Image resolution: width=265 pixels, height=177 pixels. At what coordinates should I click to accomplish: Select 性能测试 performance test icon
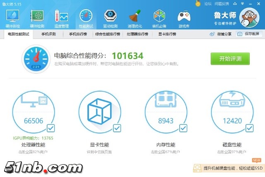[86, 19]
